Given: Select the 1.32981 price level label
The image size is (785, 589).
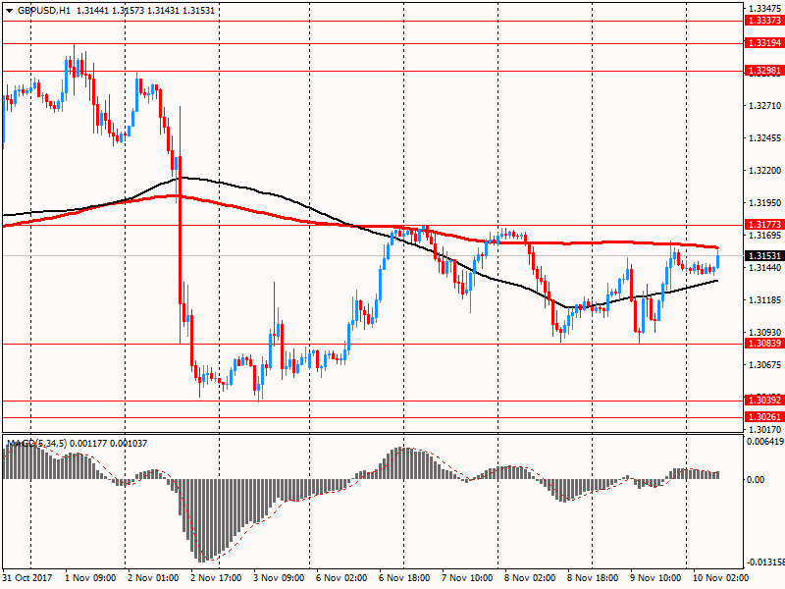Looking at the screenshot, I should (x=764, y=71).
